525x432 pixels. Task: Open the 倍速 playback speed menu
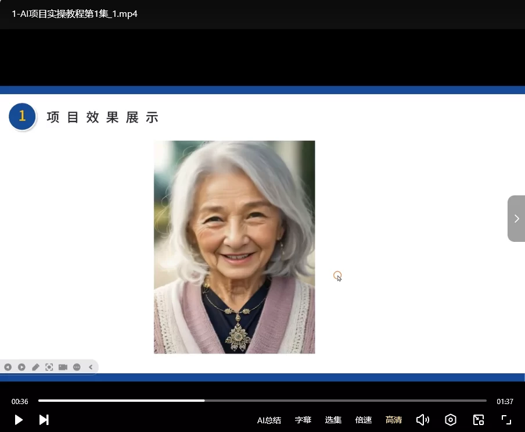[x=364, y=420]
